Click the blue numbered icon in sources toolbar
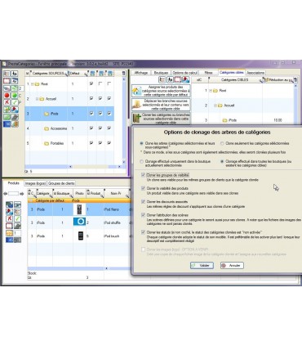302x346 pixels. click(7, 124)
